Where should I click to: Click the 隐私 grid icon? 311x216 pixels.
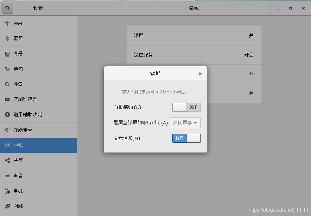tap(7, 145)
